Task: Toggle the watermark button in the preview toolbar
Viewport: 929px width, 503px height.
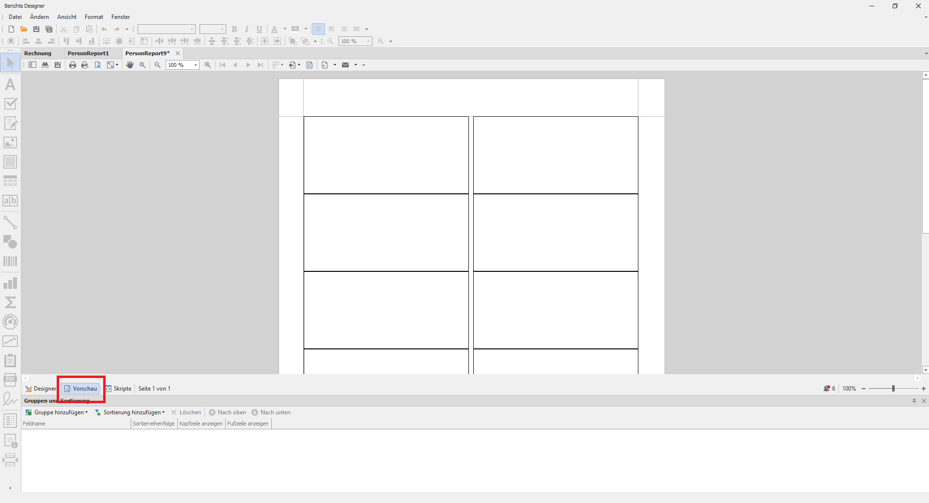Action: click(310, 65)
